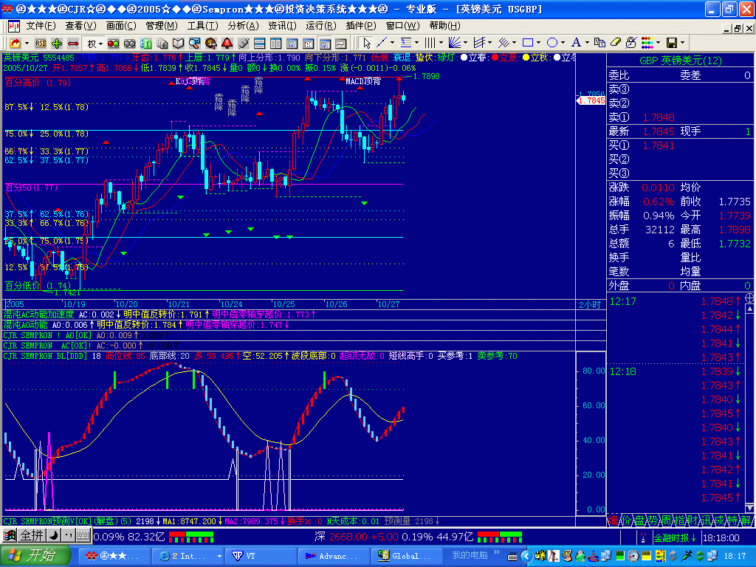Expand the line tool dropdown arrow
This screenshot has height=567, width=756.
click(x=392, y=43)
